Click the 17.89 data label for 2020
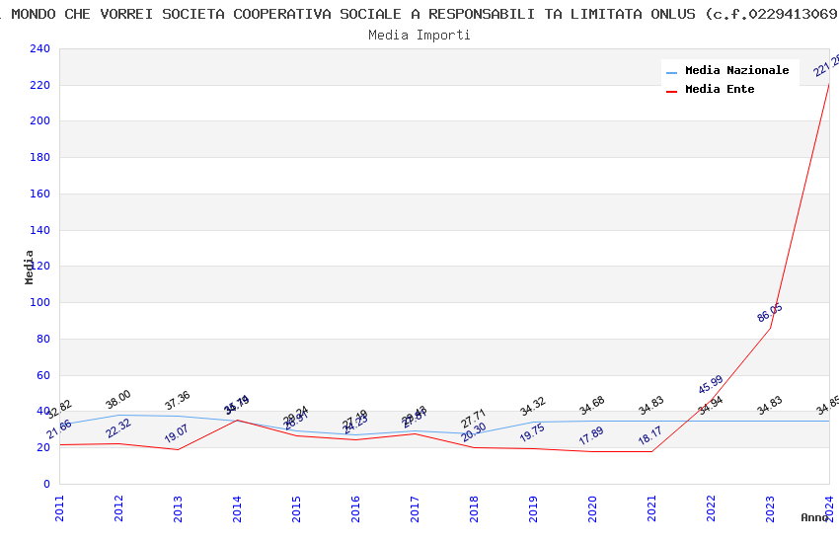 tap(591, 436)
